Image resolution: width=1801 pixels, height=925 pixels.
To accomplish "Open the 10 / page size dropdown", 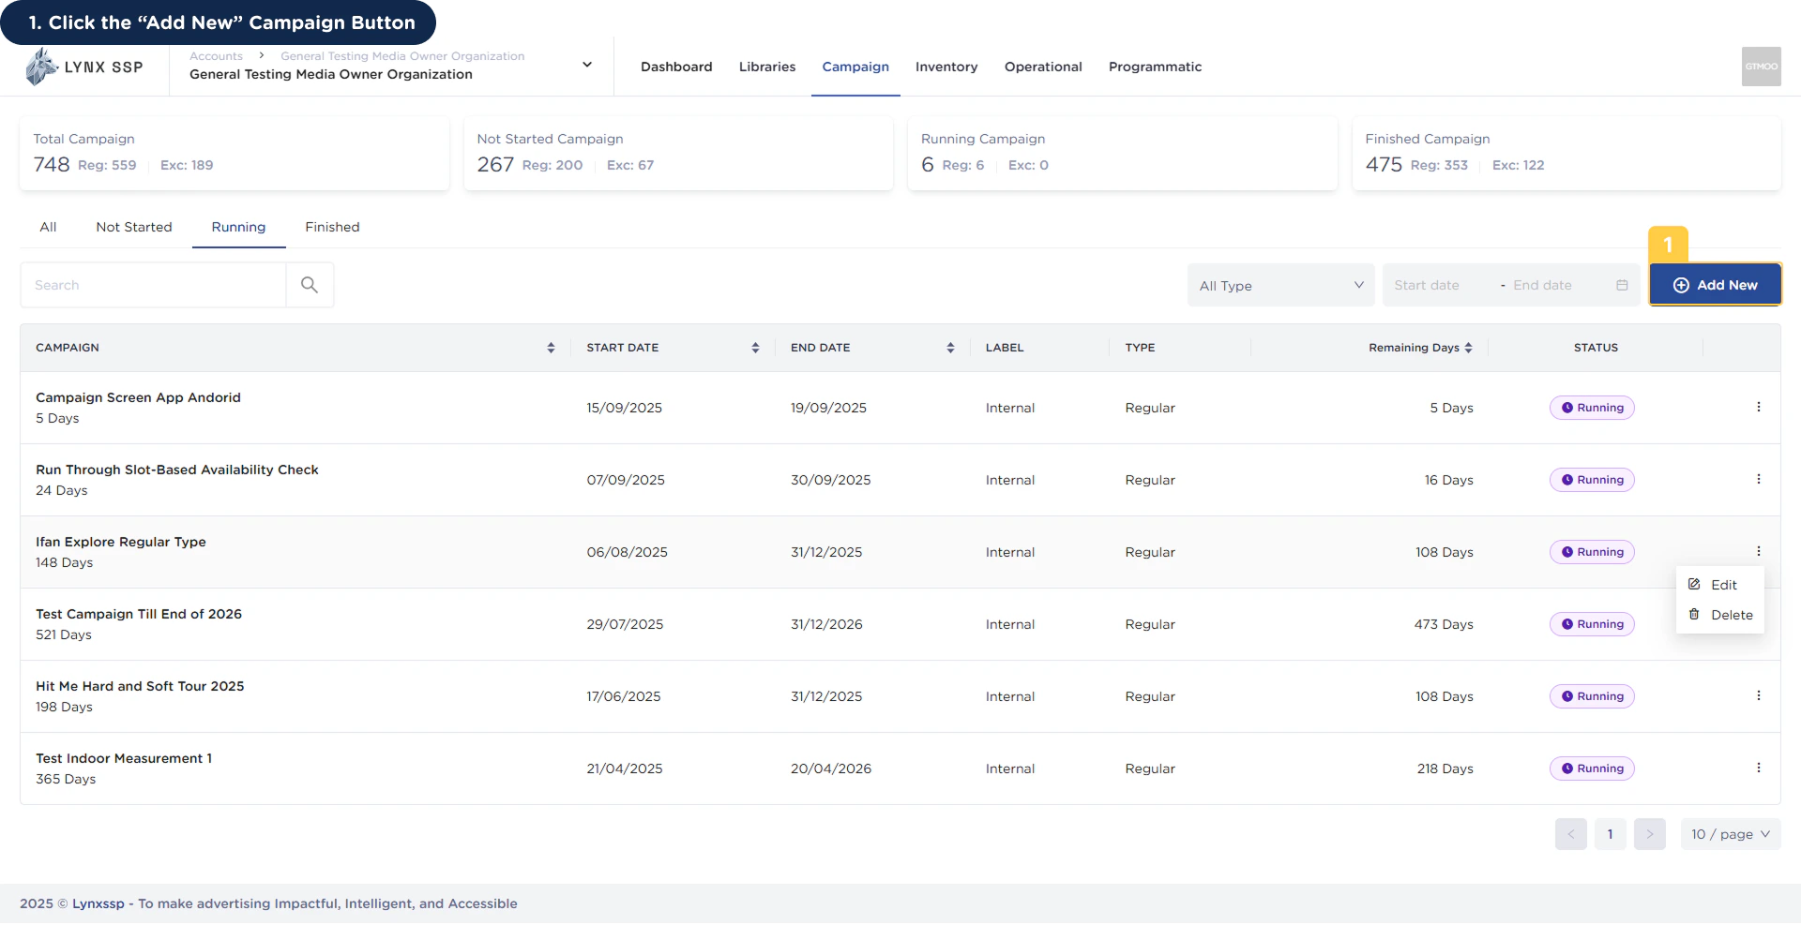I will tap(1730, 834).
